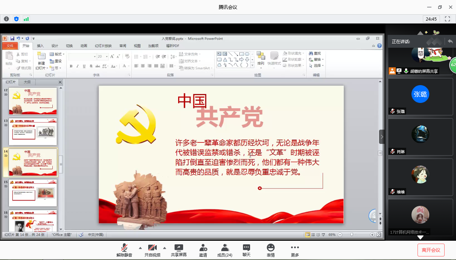Click the increase font size icon

pyautogui.click(x=112, y=56)
